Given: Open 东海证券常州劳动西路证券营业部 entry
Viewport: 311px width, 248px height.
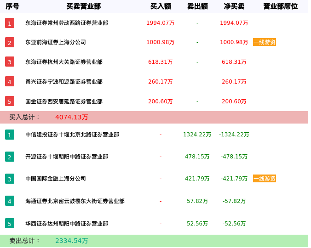Looking at the screenshot, I should [67, 23].
